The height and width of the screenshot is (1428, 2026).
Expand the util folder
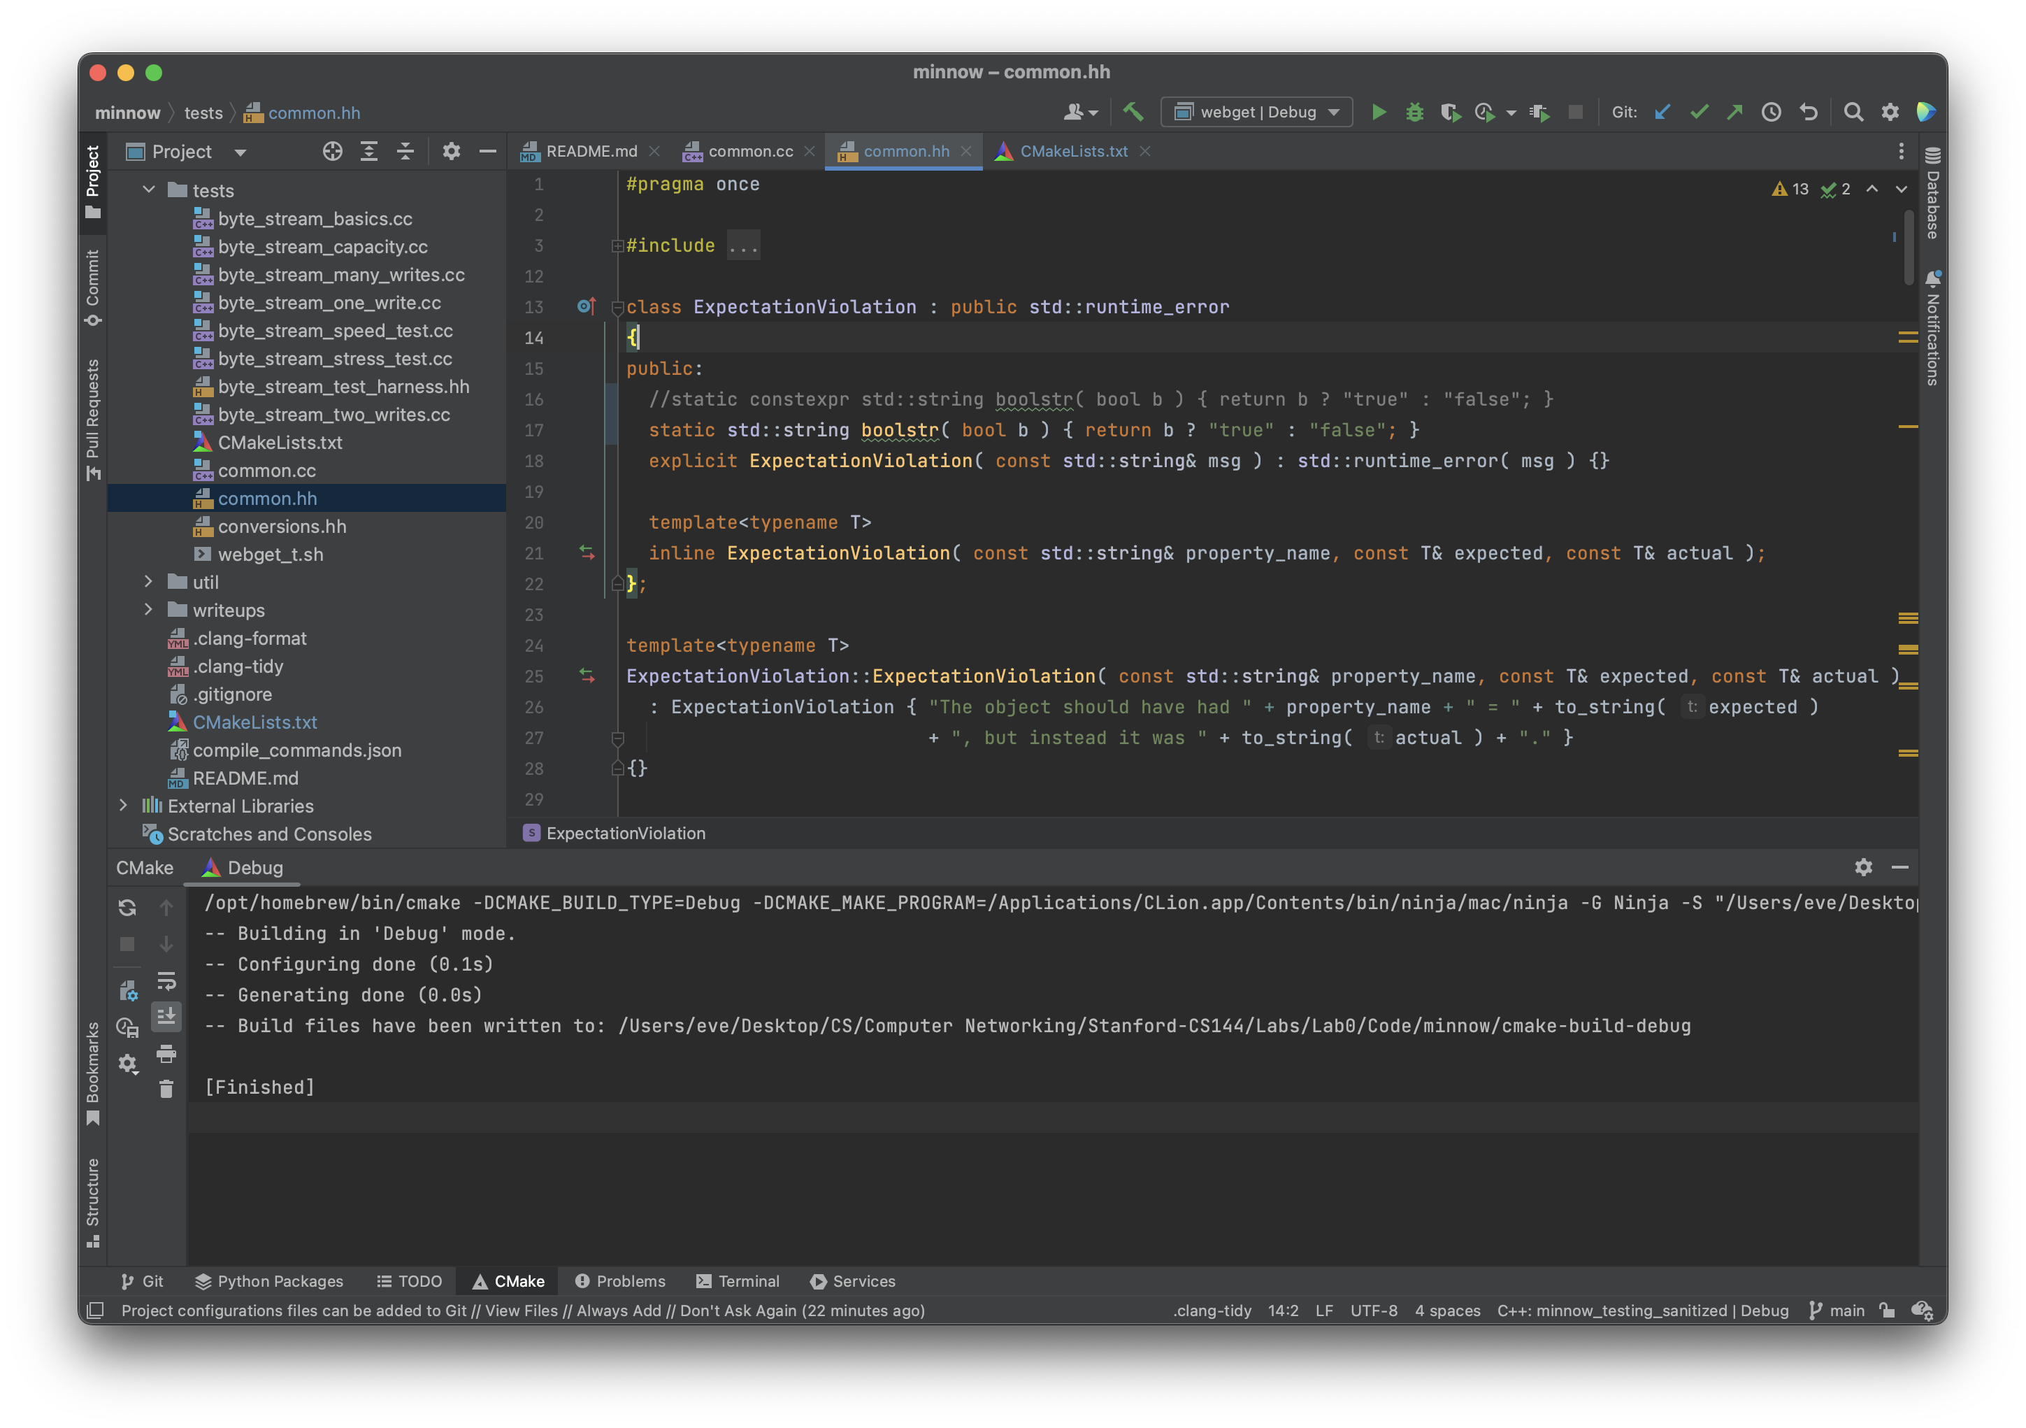148,582
